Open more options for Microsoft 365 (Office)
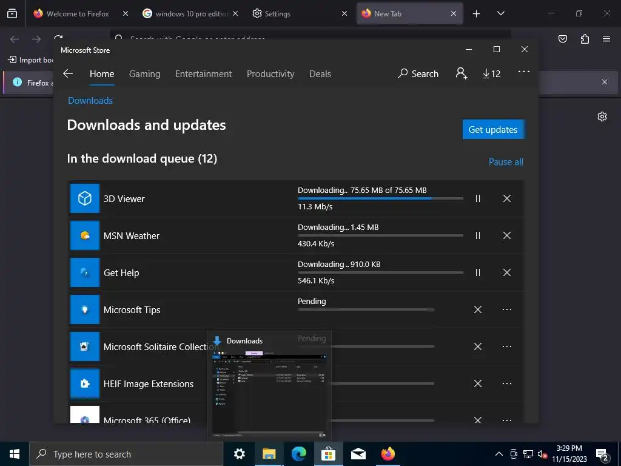Viewport: 621px width, 466px height. coord(507,420)
